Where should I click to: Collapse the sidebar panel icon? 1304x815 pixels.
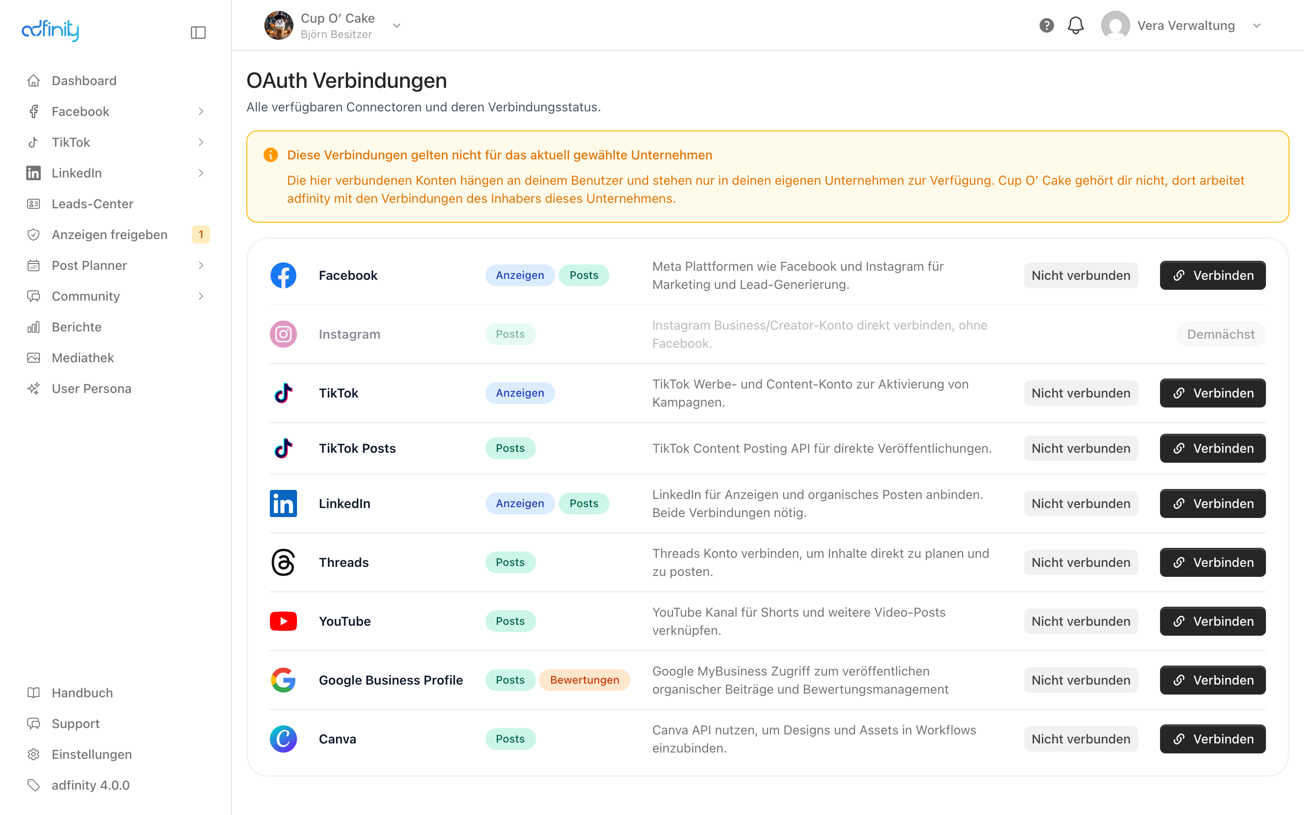(198, 32)
